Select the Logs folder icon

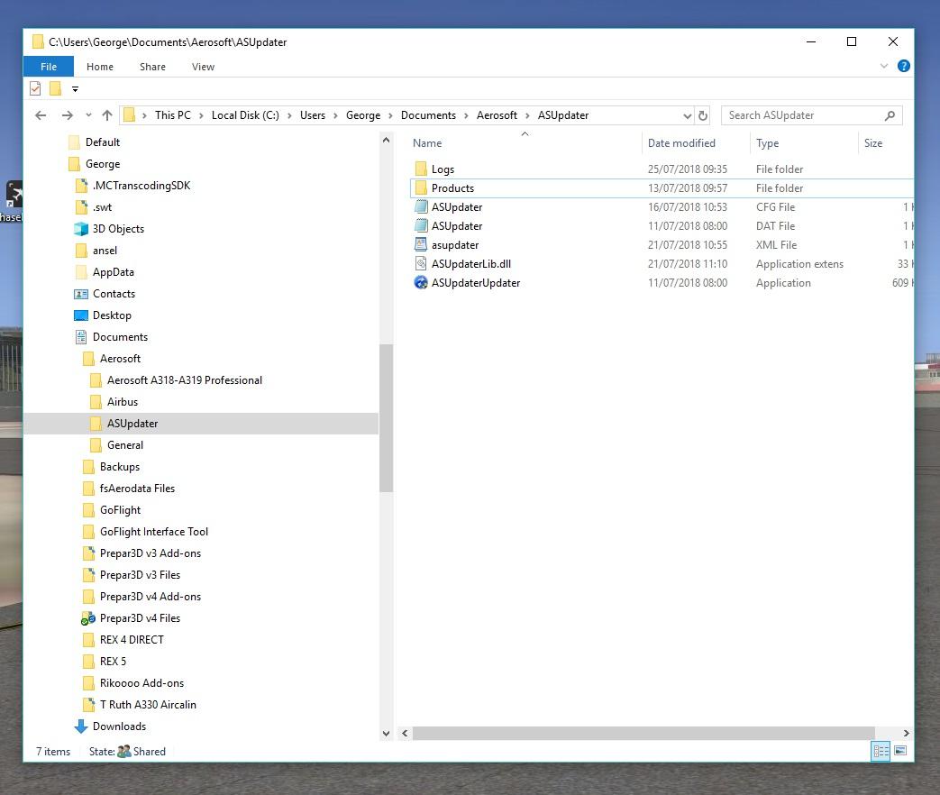(x=421, y=169)
